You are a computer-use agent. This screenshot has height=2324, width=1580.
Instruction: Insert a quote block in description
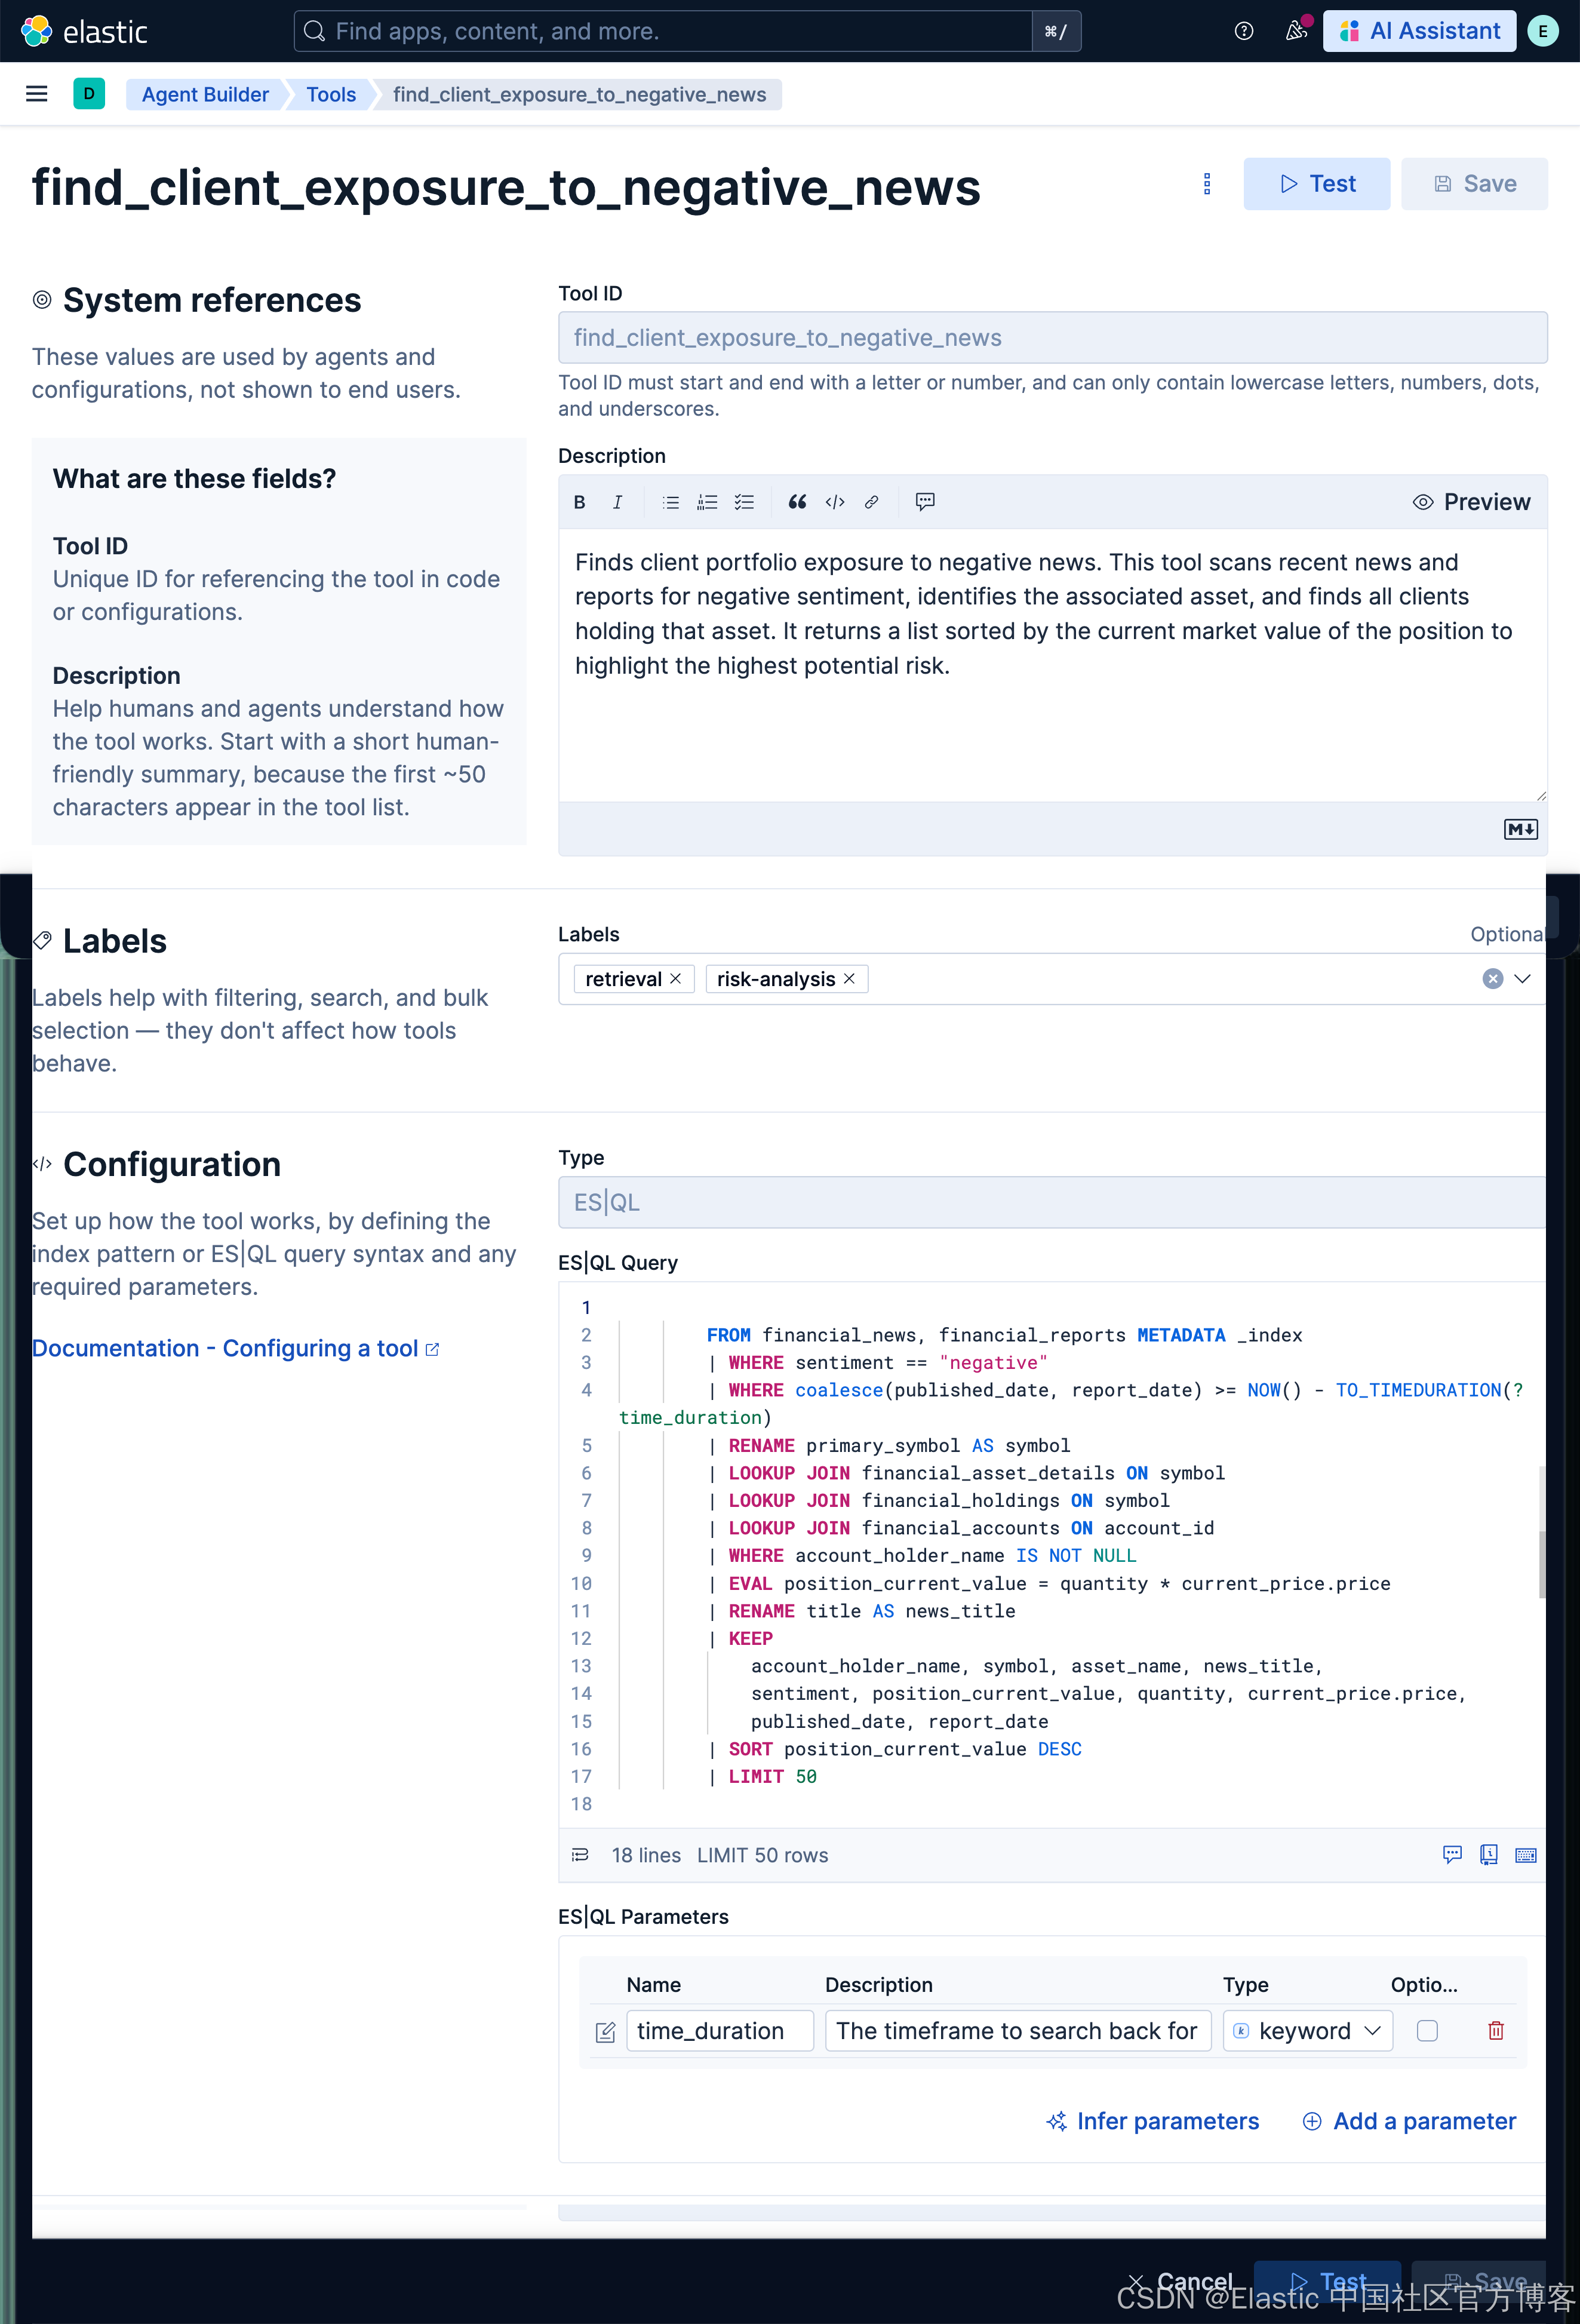click(796, 502)
